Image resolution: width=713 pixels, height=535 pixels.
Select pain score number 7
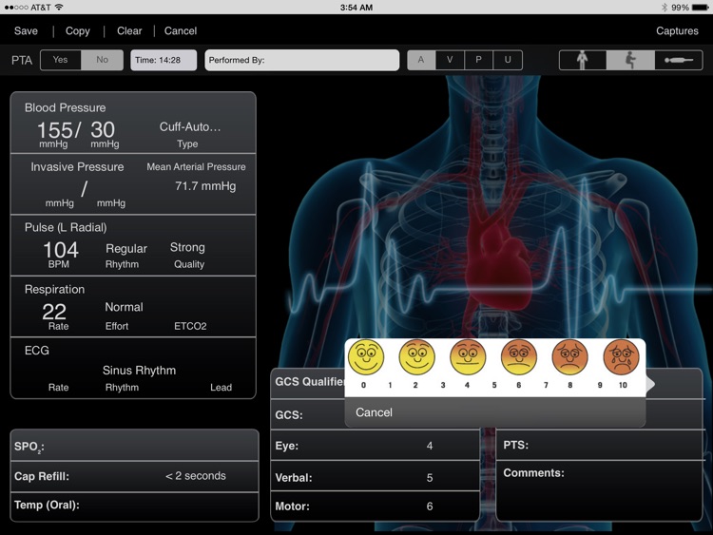point(546,385)
